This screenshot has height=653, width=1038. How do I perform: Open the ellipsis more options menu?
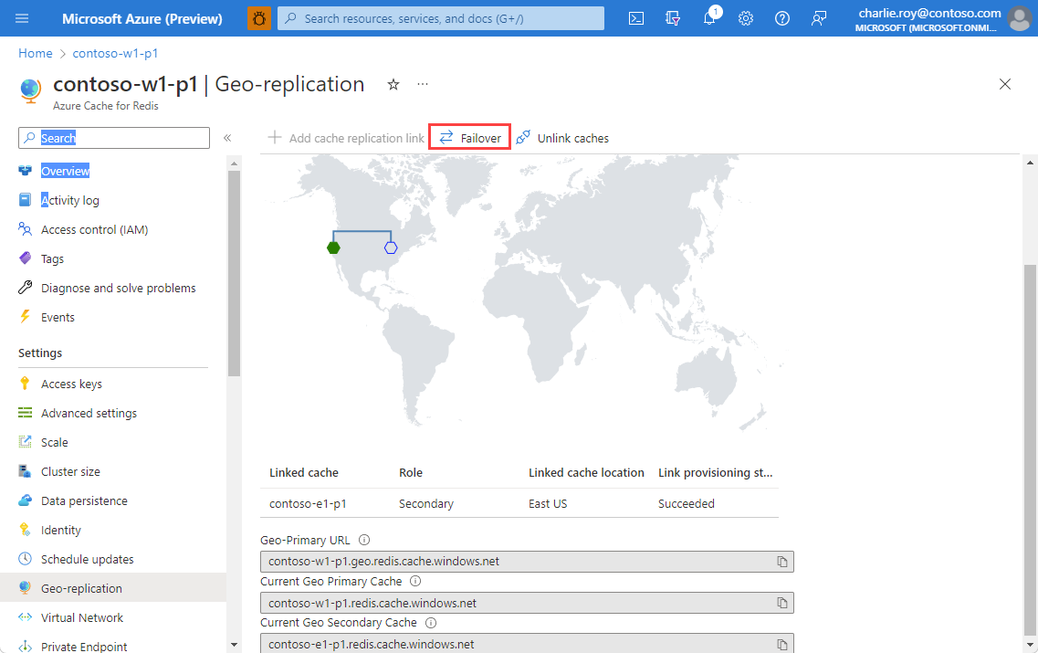click(x=423, y=84)
